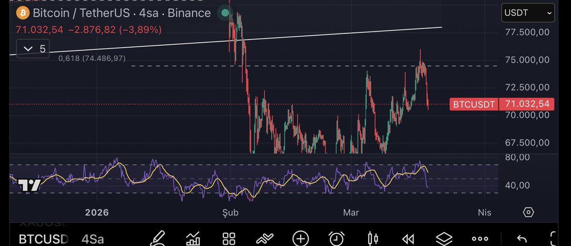
Task: Tap the green market status dot
Action: [x=224, y=13]
